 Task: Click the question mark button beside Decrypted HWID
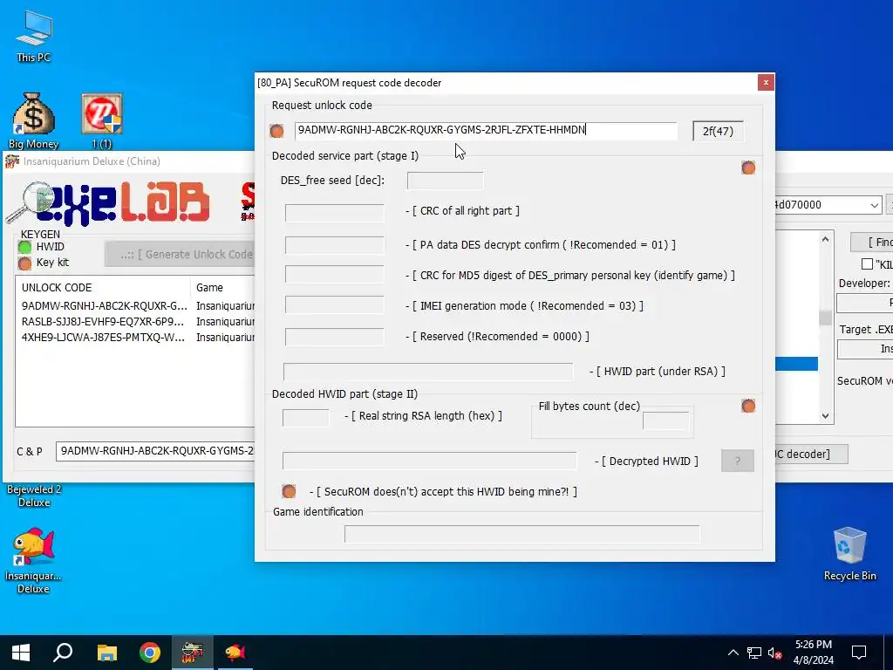[x=738, y=461]
